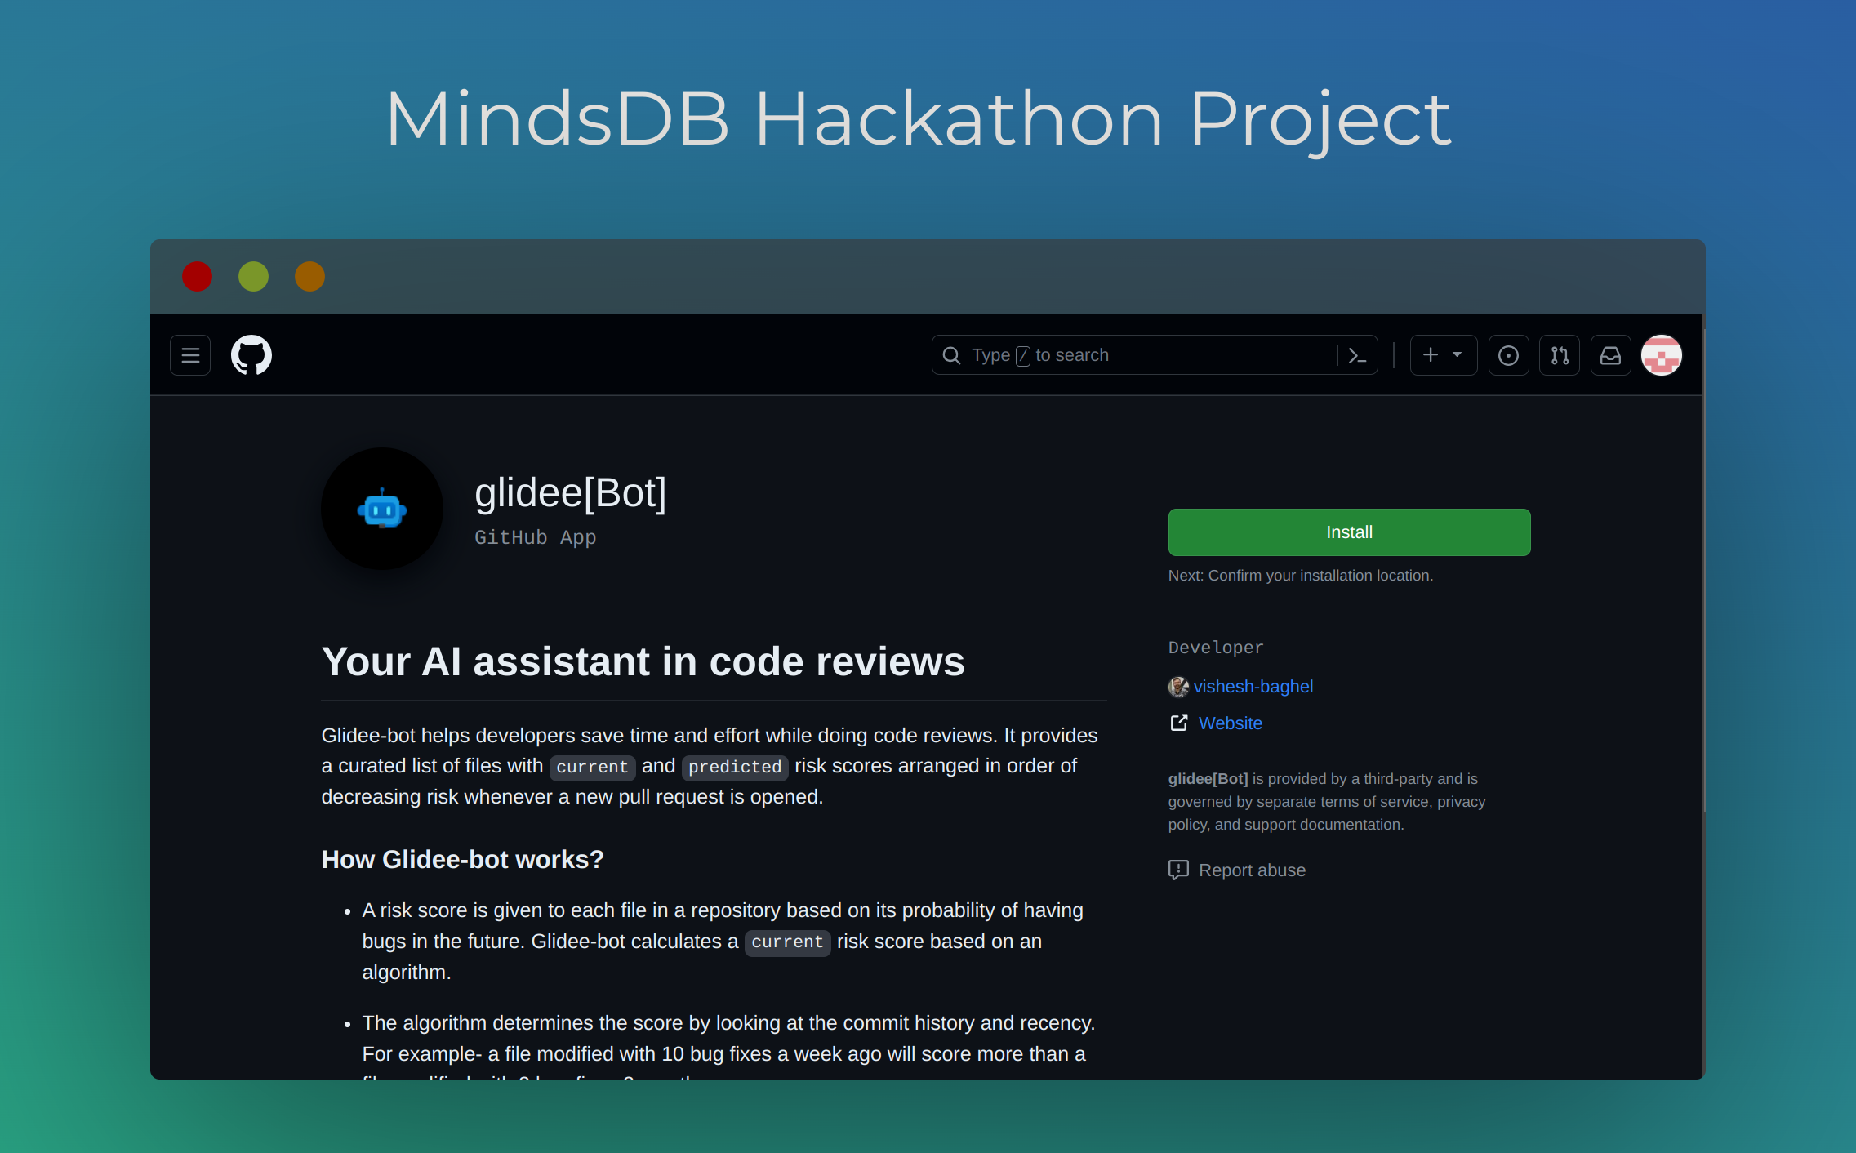Click the GitHub octocat logo icon

[x=252, y=354]
